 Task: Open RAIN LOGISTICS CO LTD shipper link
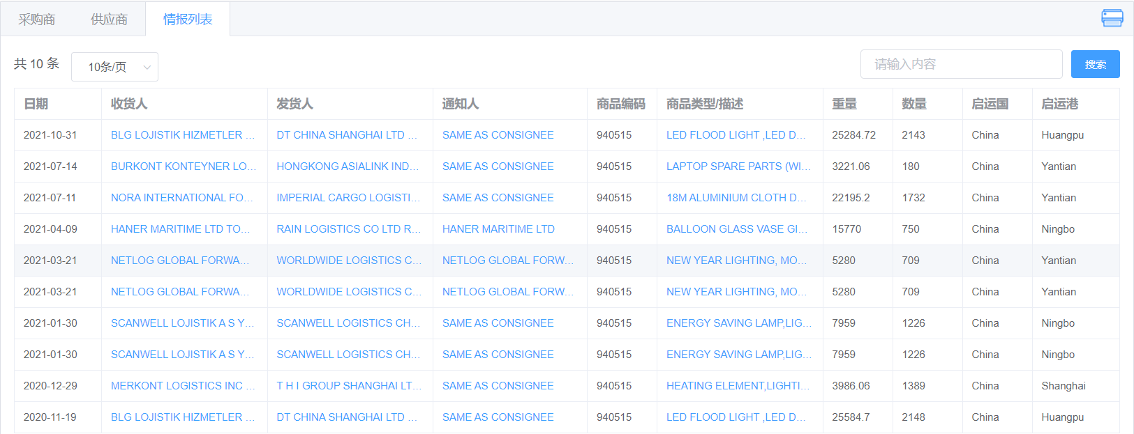click(x=349, y=229)
